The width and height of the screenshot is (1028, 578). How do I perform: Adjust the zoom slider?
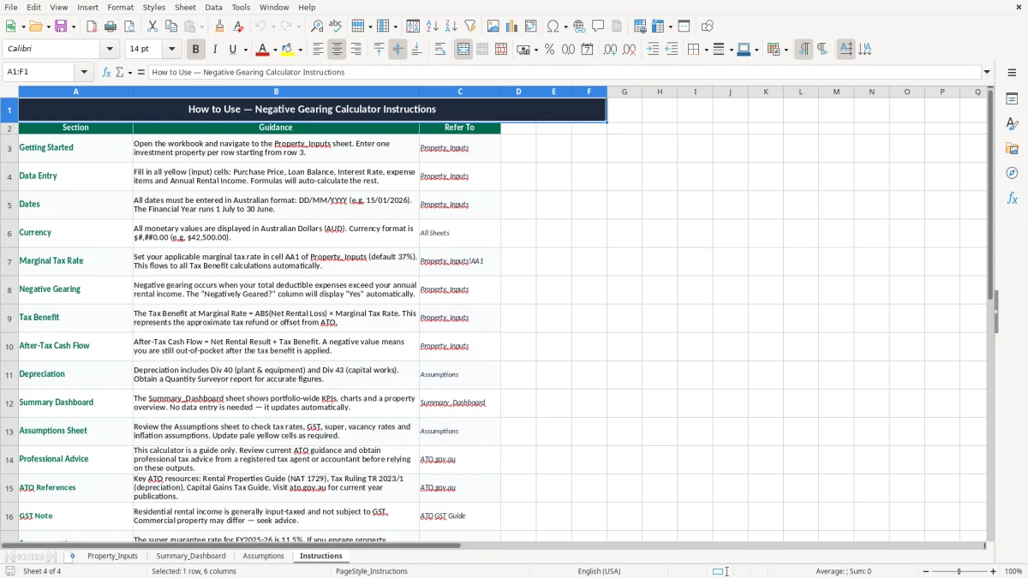click(959, 571)
